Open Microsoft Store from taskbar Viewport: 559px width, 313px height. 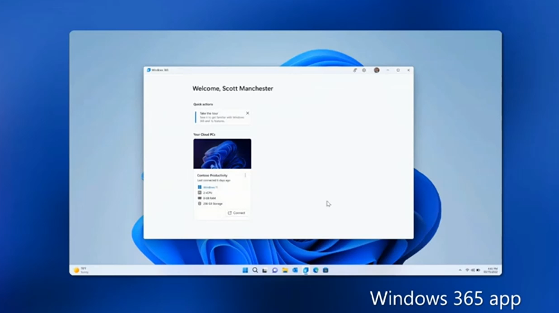pos(326,270)
